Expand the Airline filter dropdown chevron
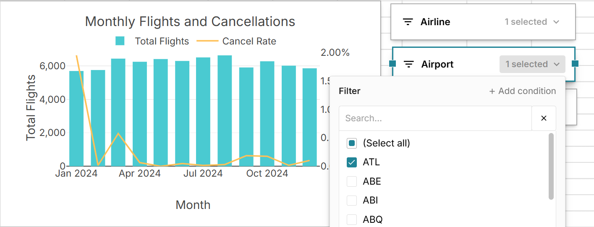 [556, 22]
